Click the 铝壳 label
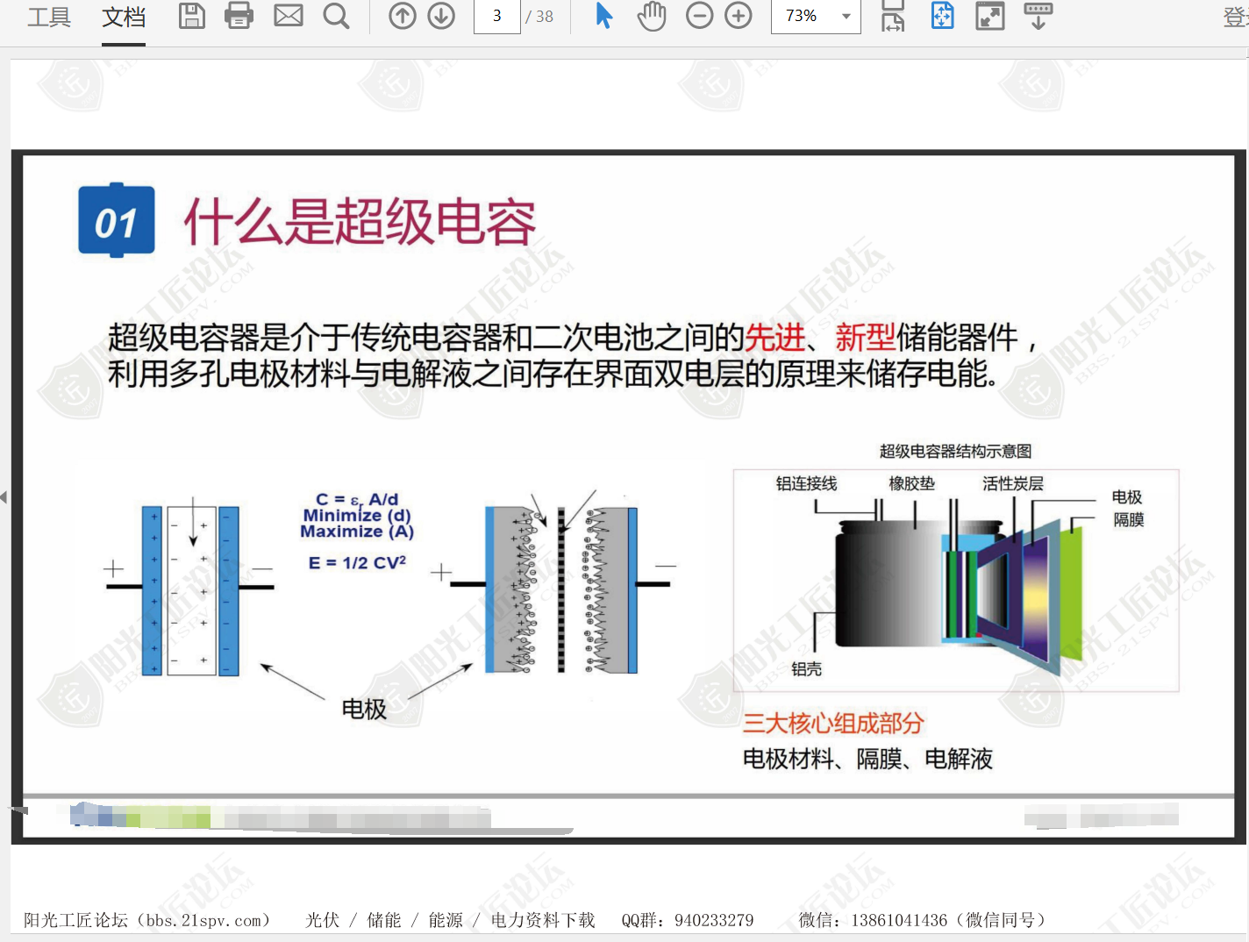1249x942 pixels. click(x=806, y=669)
